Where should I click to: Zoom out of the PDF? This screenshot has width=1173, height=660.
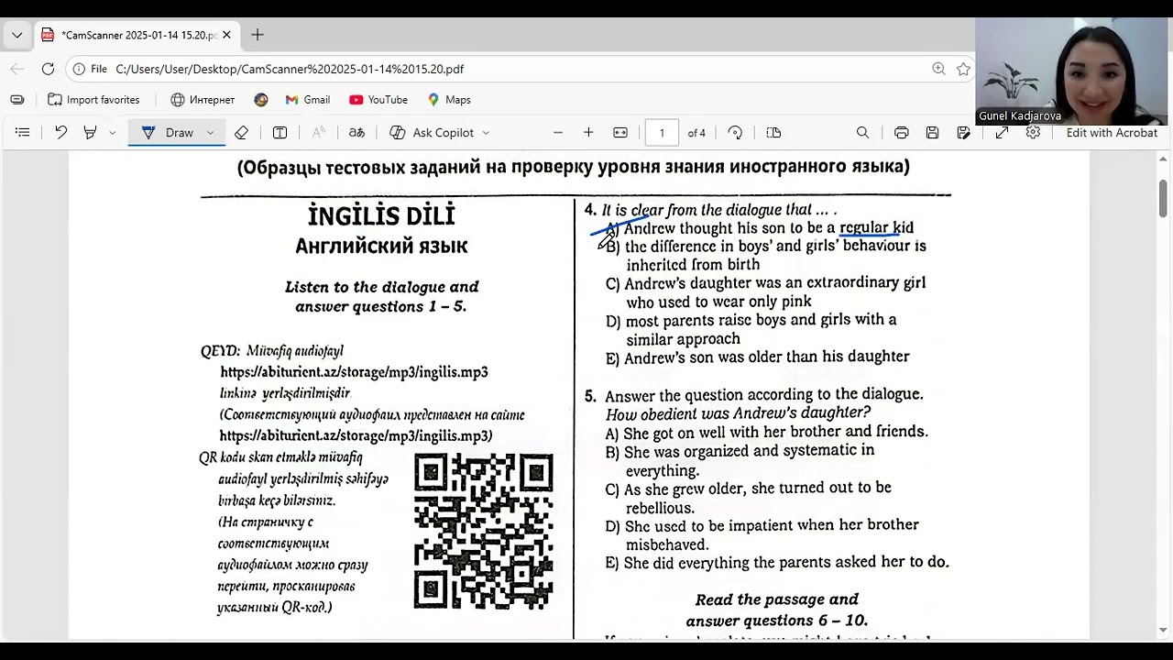pyautogui.click(x=557, y=133)
